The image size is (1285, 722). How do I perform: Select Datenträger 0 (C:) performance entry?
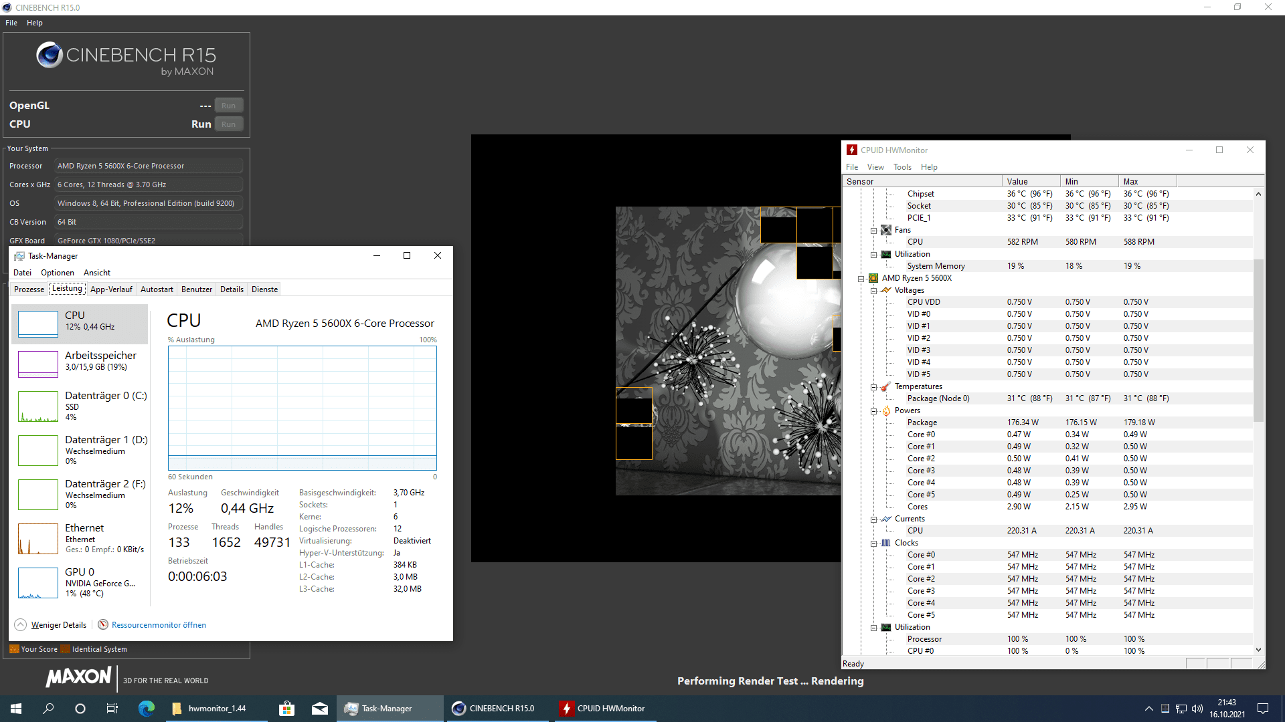pos(80,406)
